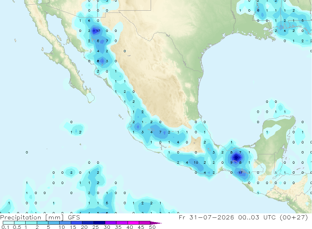
Task: Click the 'Precipitation [mm]' title text
Action: pyautogui.click(x=32, y=217)
